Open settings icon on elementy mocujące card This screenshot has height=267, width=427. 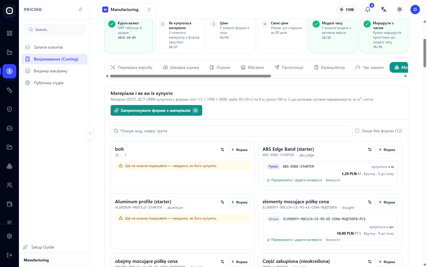370,202
